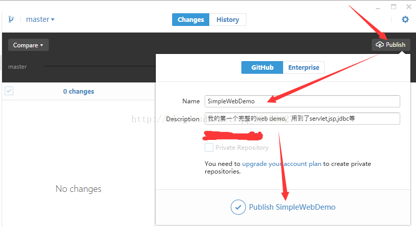
Task: Click the Publish cloud upload icon
Action: [x=380, y=45]
